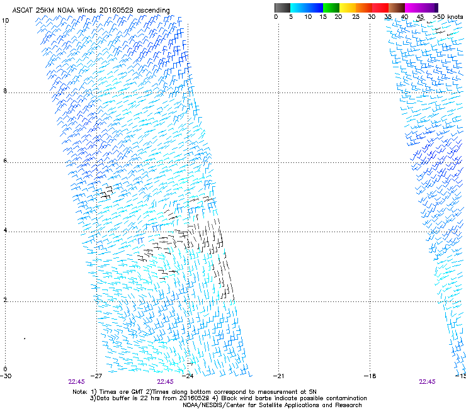Click the legend scale value "5"
The width and height of the screenshot is (466, 409).
click(291, 17)
